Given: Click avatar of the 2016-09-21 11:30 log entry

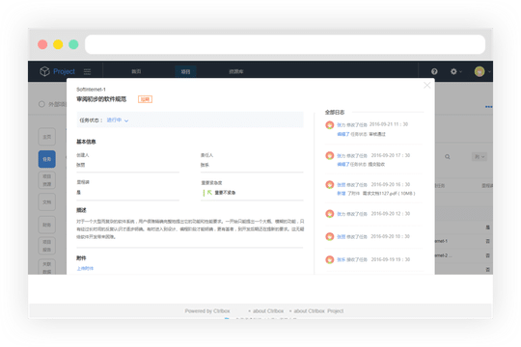Looking at the screenshot, I should click(329, 125).
